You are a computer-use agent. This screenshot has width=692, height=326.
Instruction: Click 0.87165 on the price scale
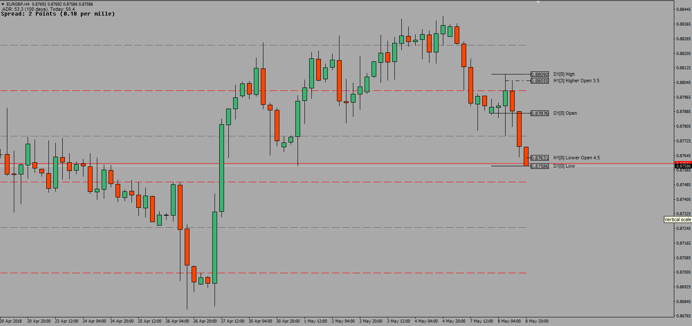tap(683, 243)
